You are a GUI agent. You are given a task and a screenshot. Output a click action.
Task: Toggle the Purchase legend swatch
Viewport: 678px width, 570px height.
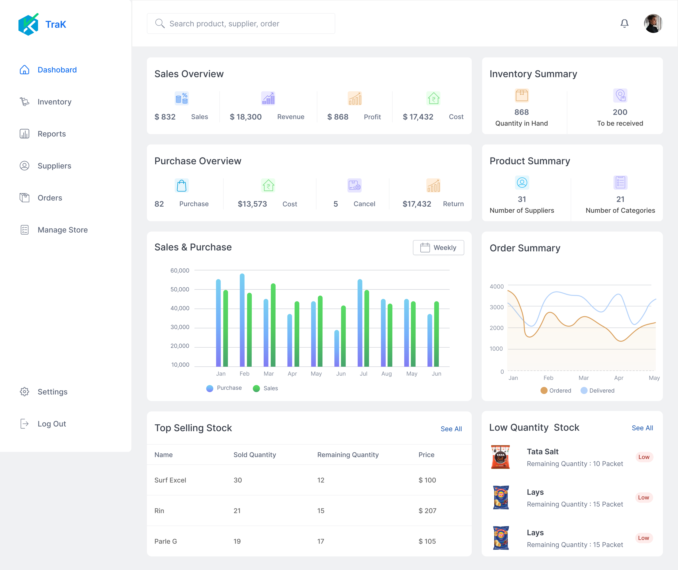click(x=210, y=388)
